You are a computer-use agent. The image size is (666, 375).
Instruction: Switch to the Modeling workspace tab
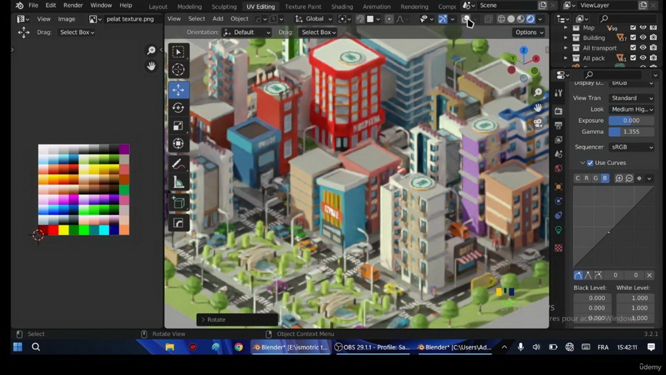click(x=189, y=7)
